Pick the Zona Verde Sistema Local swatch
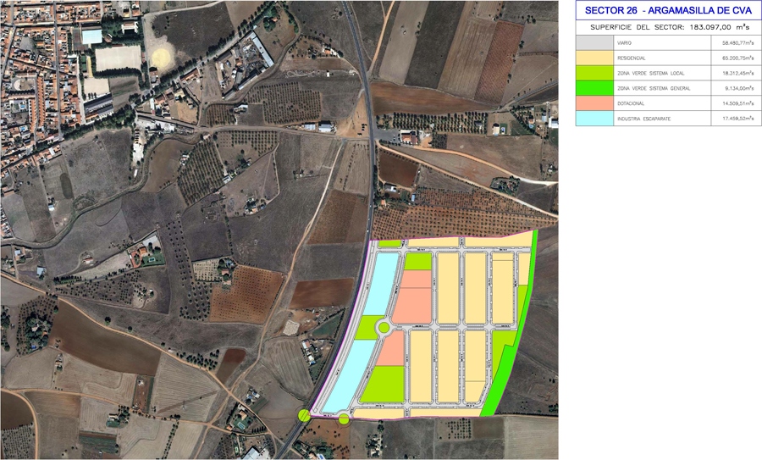Image resolution: width=762 pixels, height=460 pixels. 594,73
